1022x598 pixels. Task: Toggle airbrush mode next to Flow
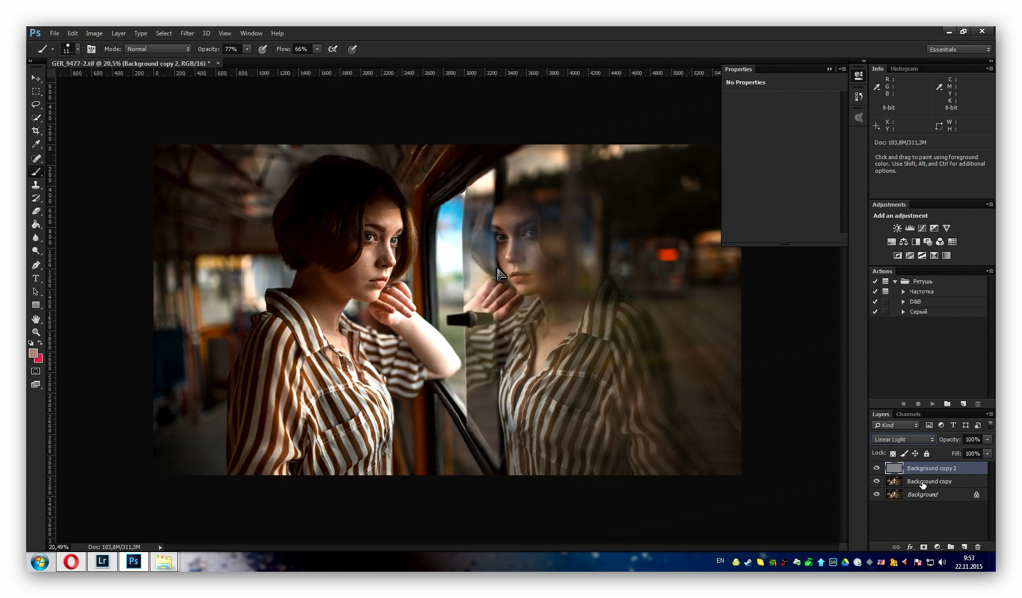pyautogui.click(x=333, y=49)
